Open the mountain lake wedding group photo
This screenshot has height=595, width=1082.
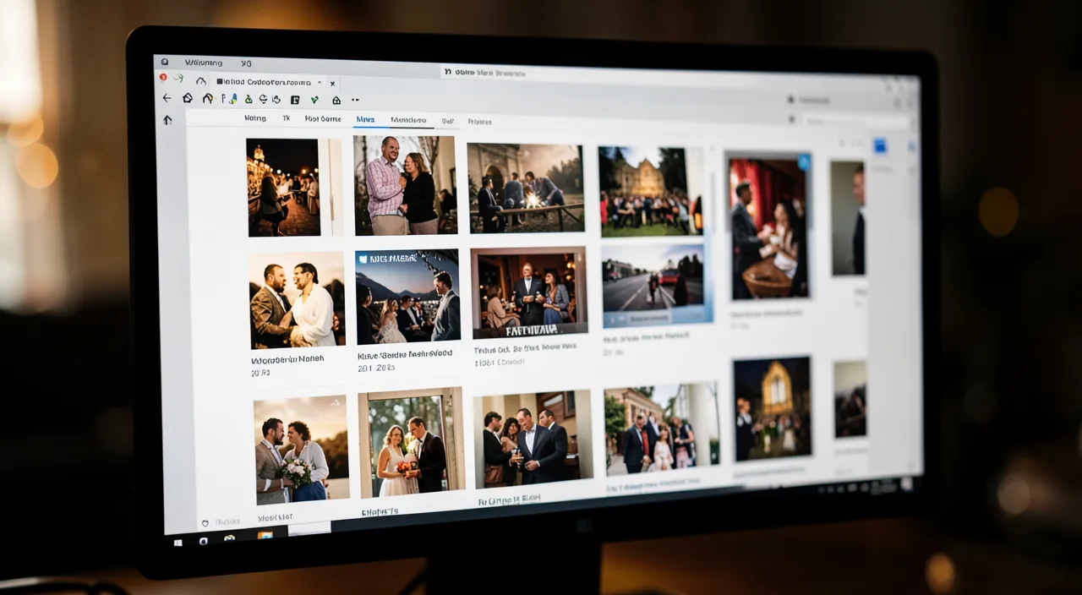click(x=407, y=297)
